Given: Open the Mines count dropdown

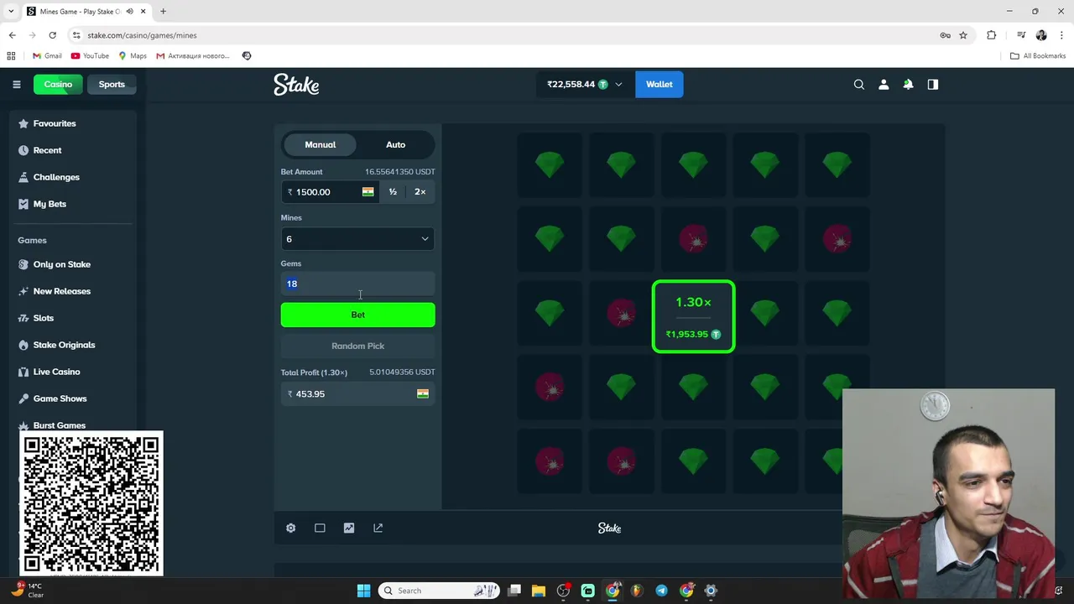Looking at the screenshot, I should click(x=357, y=239).
